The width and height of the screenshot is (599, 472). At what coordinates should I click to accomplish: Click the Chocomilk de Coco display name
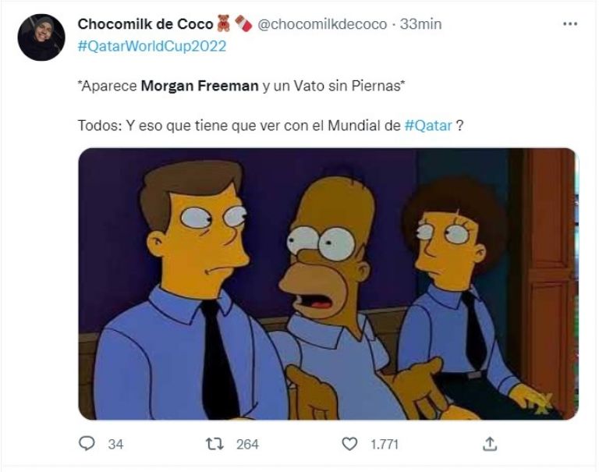pyautogui.click(x=145, y=24)
